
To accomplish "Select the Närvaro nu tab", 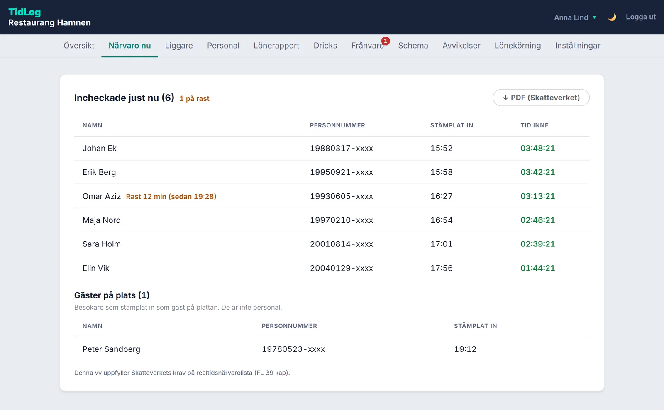I will click(x=129, y=46).
